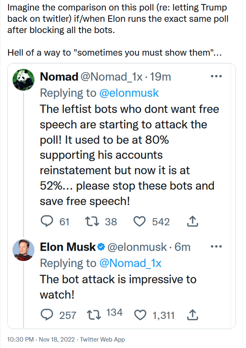
Task: Click the Nomad display name
Action: (59, 77)
